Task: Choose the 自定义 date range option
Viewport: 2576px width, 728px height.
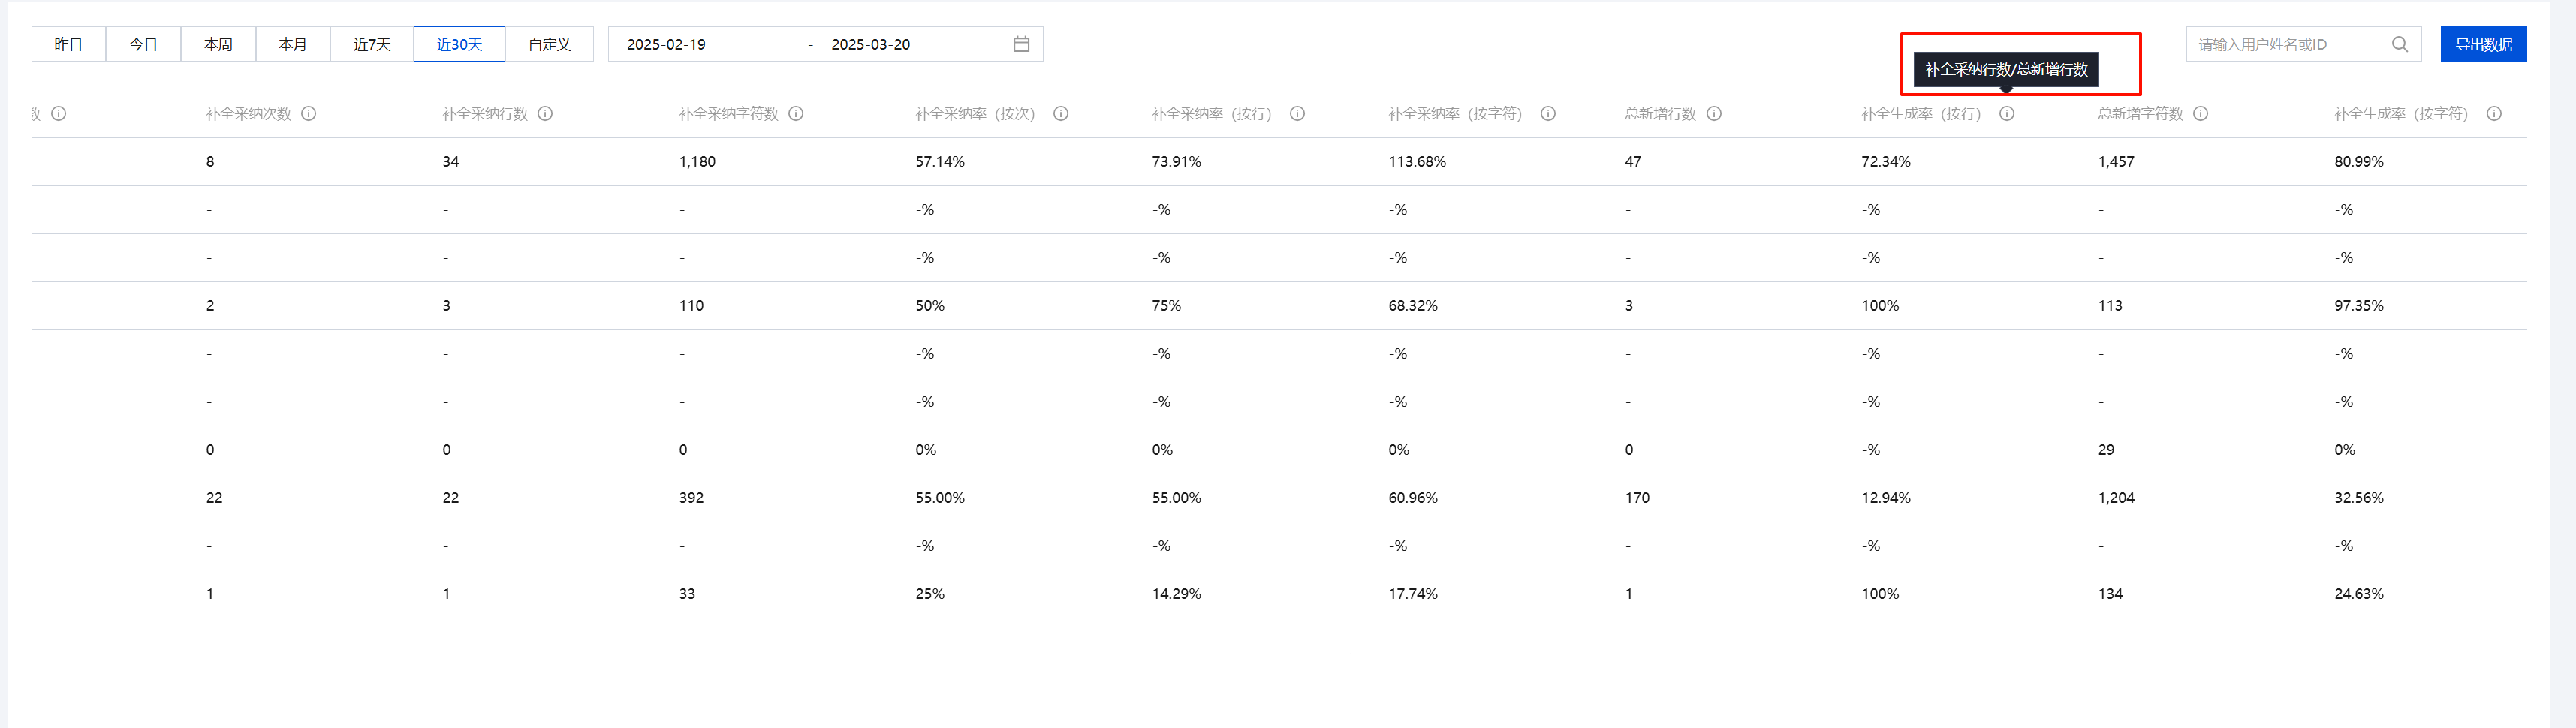Action: pos(549,44)
